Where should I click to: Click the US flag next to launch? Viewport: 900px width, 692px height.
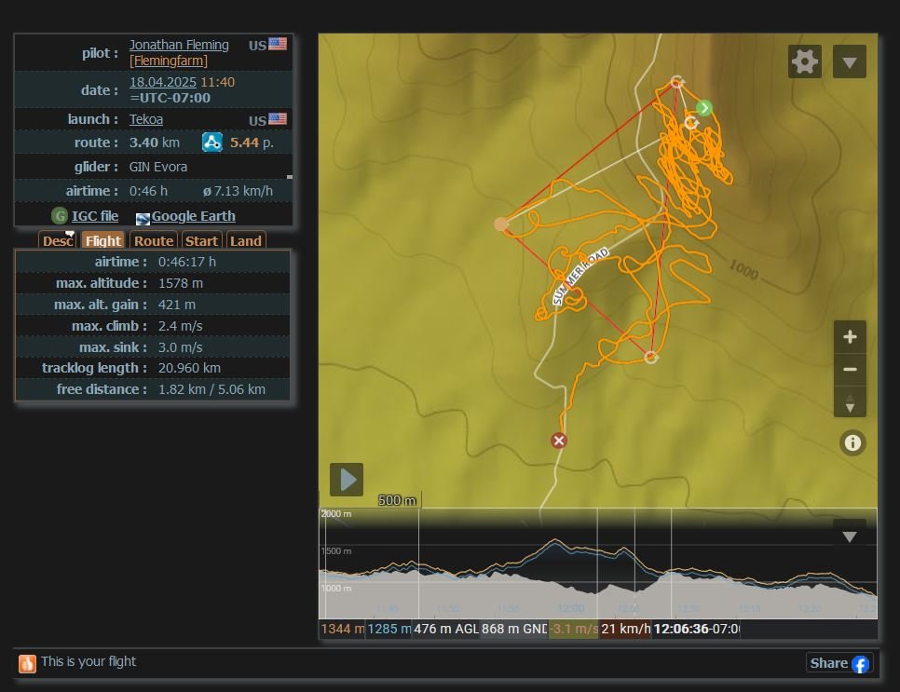tap(278, 119)
